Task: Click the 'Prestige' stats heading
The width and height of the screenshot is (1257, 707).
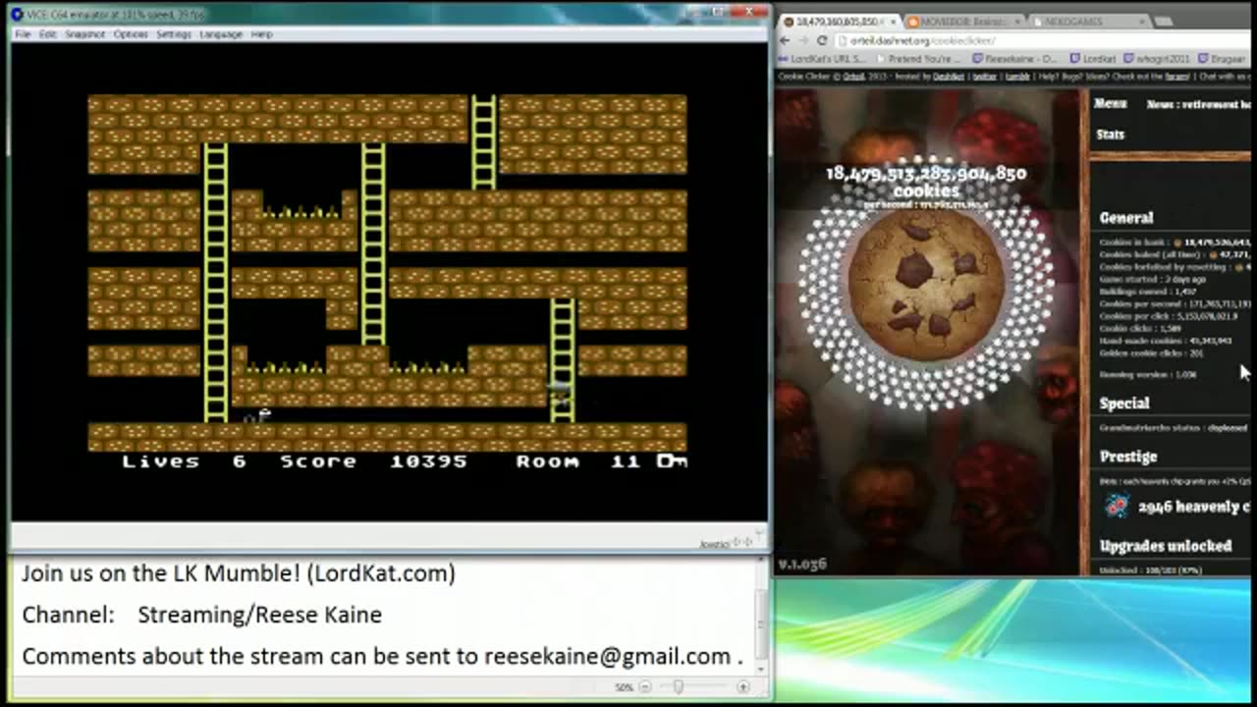Action: pos(1128,457)
